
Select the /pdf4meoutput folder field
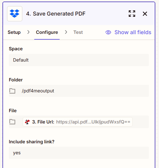79,91
